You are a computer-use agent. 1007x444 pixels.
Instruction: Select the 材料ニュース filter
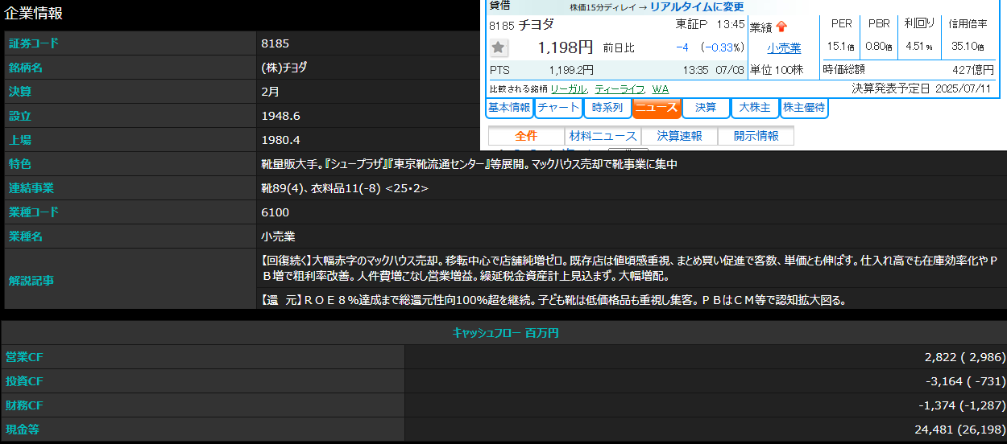(603, 136)
